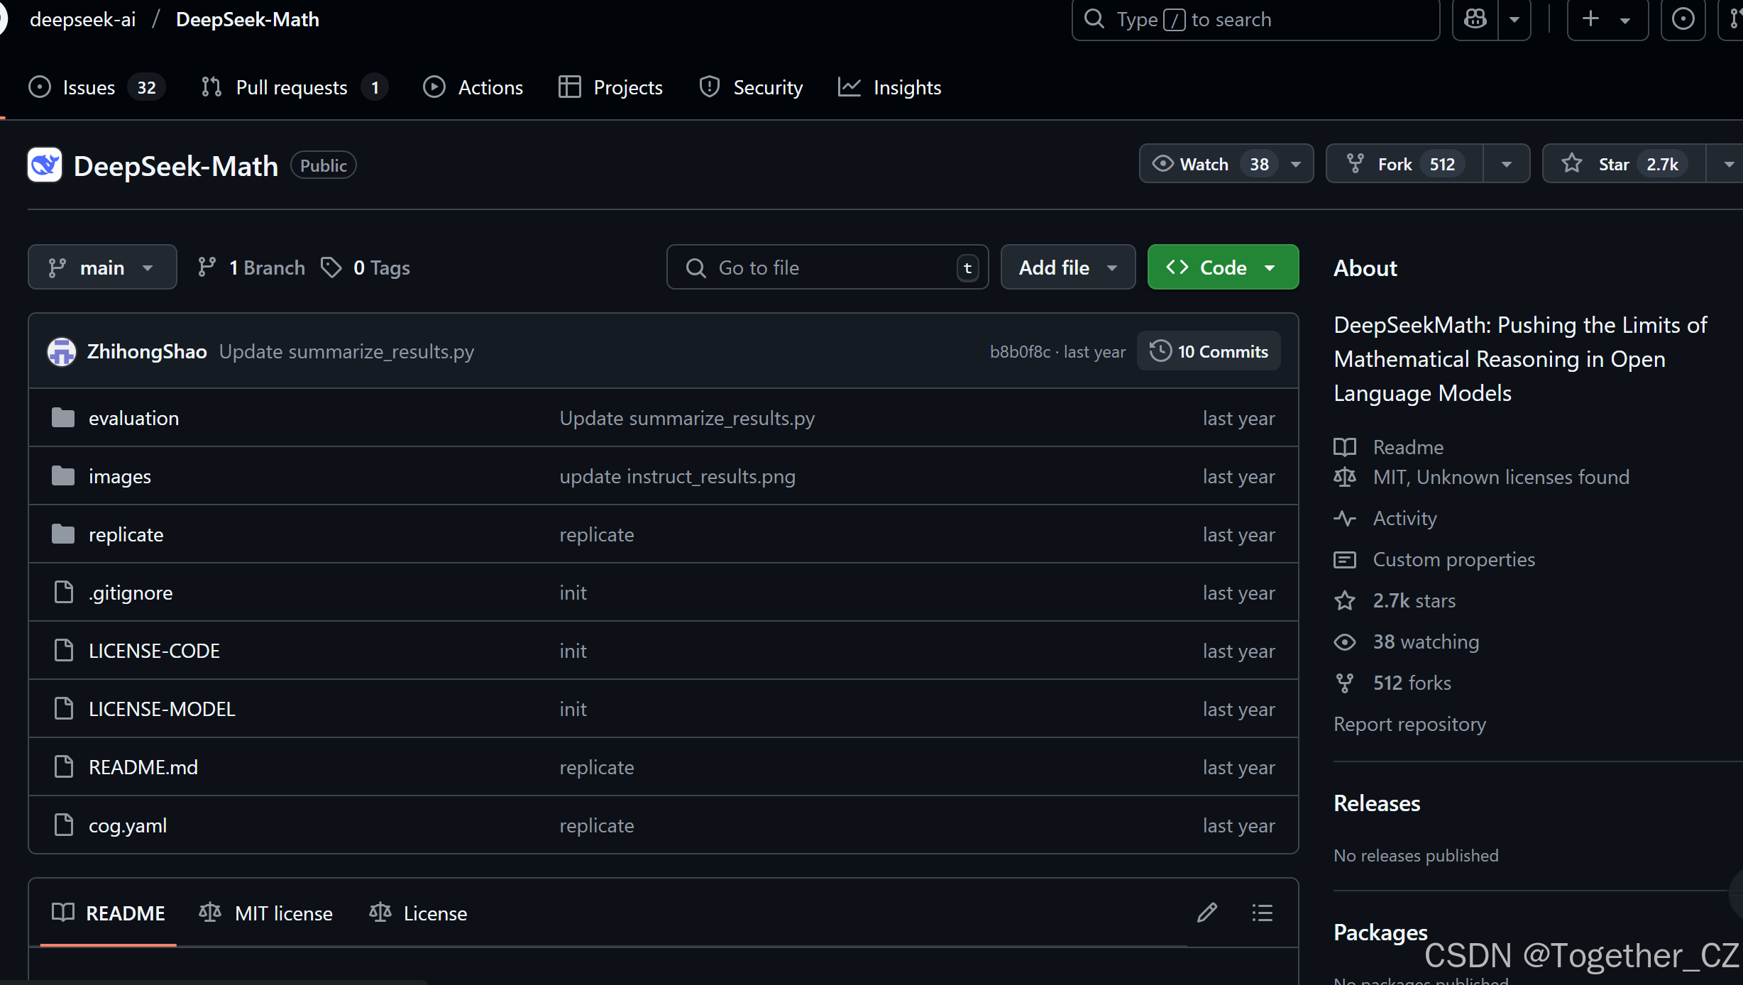Open the README outline list icon
This screenshot has height=985, width=1743.
tap(1262, 913)
